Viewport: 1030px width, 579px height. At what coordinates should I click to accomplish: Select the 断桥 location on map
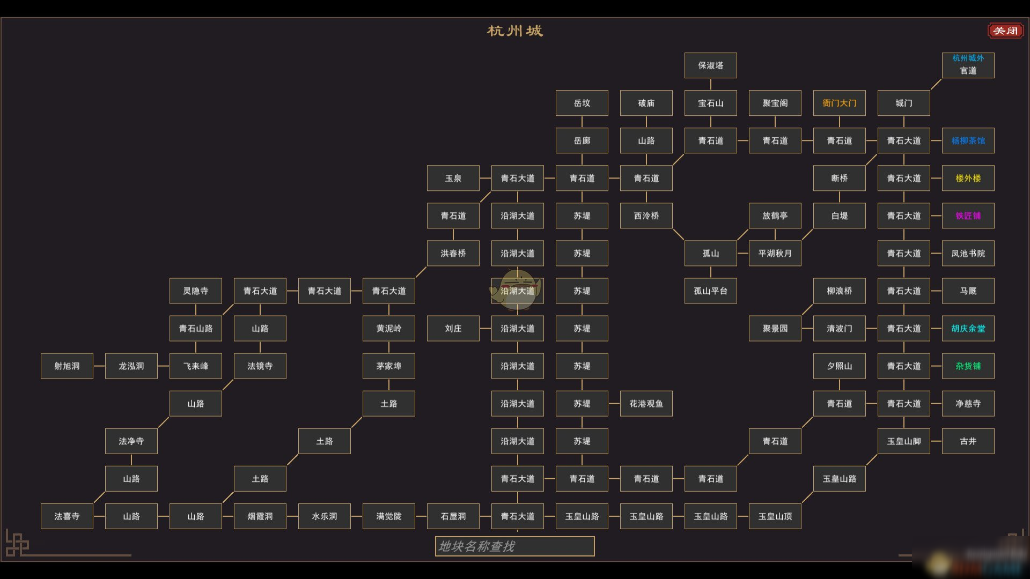coord(838,178)
